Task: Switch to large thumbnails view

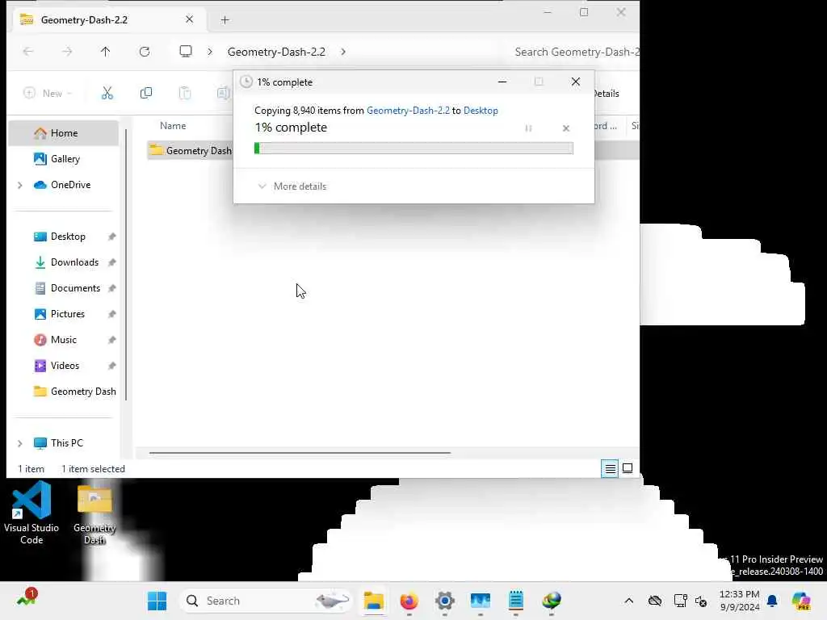Action: pos(628,468)
